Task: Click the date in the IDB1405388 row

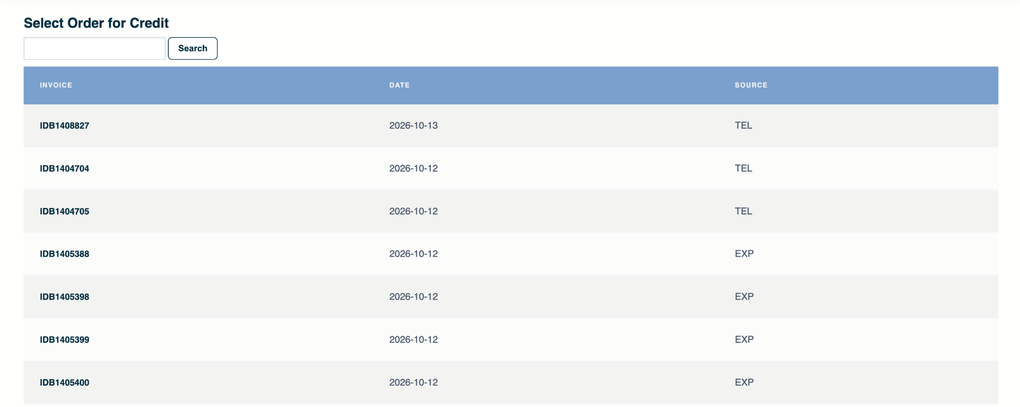Action: click(413, 254)
